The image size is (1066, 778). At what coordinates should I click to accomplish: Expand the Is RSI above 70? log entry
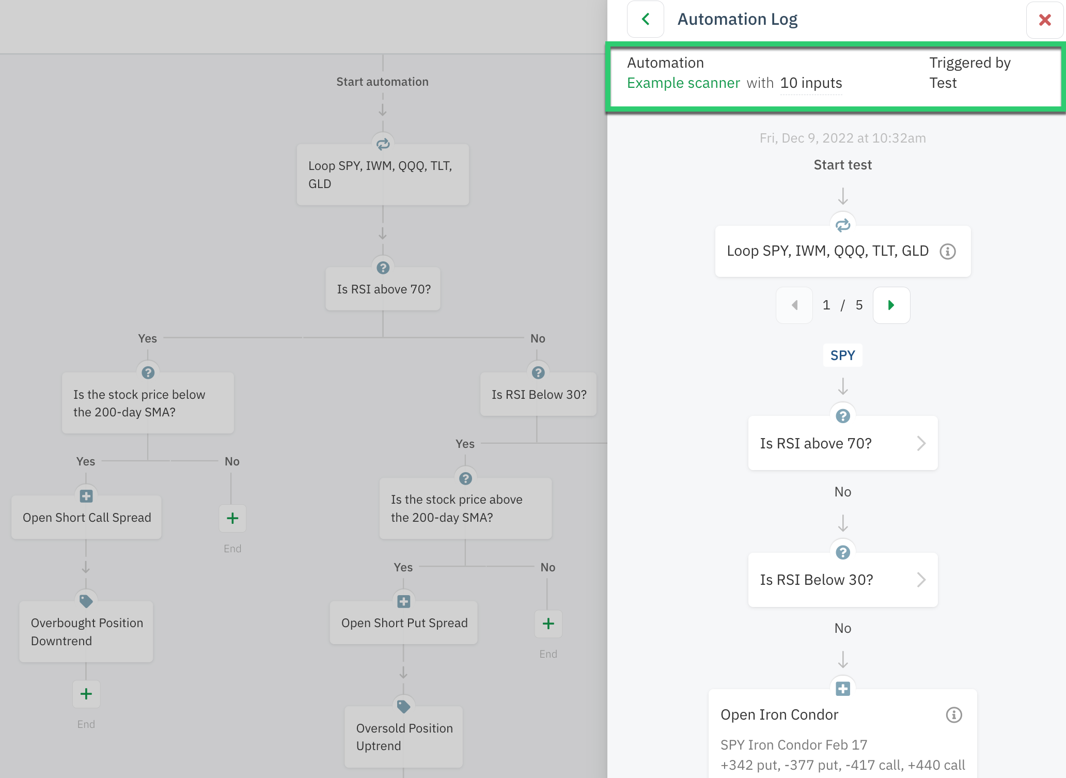pos(842,443)
